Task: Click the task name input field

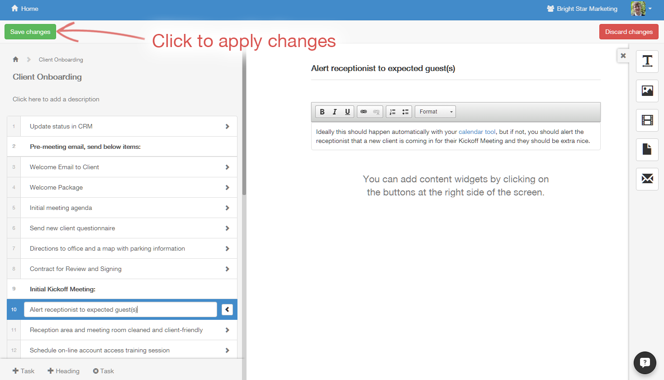Action: [x=120, y=309]
